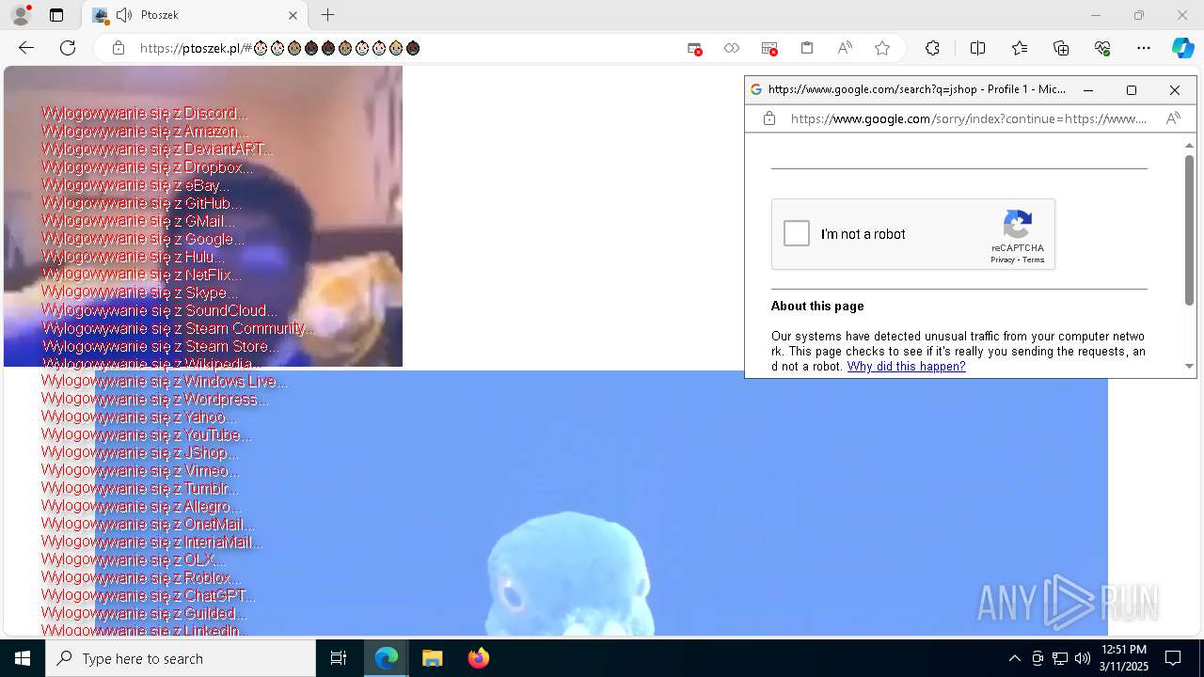Screen dimensions: 1204x677
Task: Show hidden system tray icons
Action: tap(1014, 658)
